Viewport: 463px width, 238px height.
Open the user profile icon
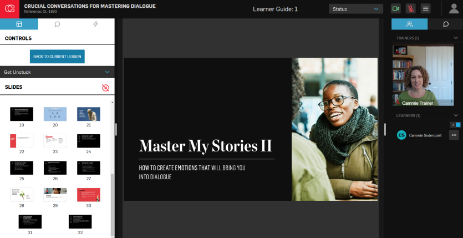[453, 9]
